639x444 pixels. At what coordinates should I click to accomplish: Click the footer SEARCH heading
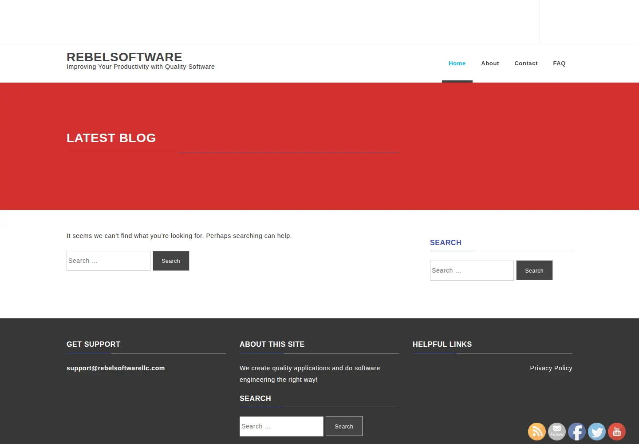[255, 398]
